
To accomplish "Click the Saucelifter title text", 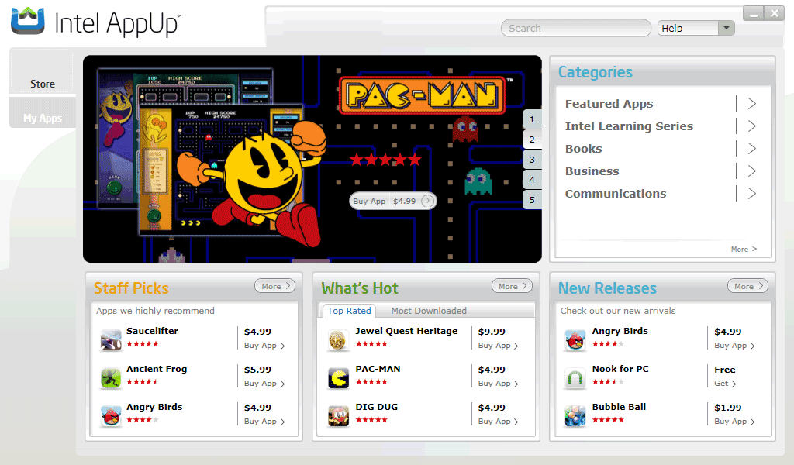I will [x=152, y=331].
